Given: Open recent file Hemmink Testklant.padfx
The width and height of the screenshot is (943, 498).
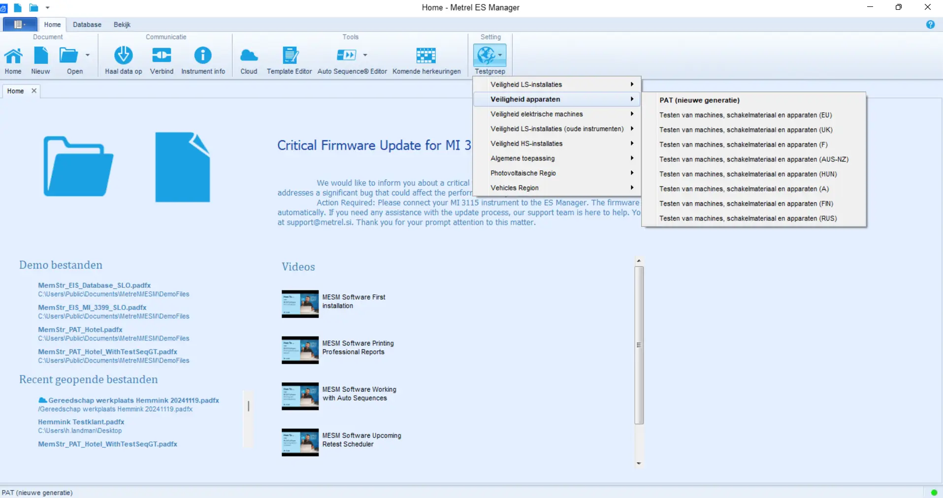Looking at the screenshot, I should (81, 422).
